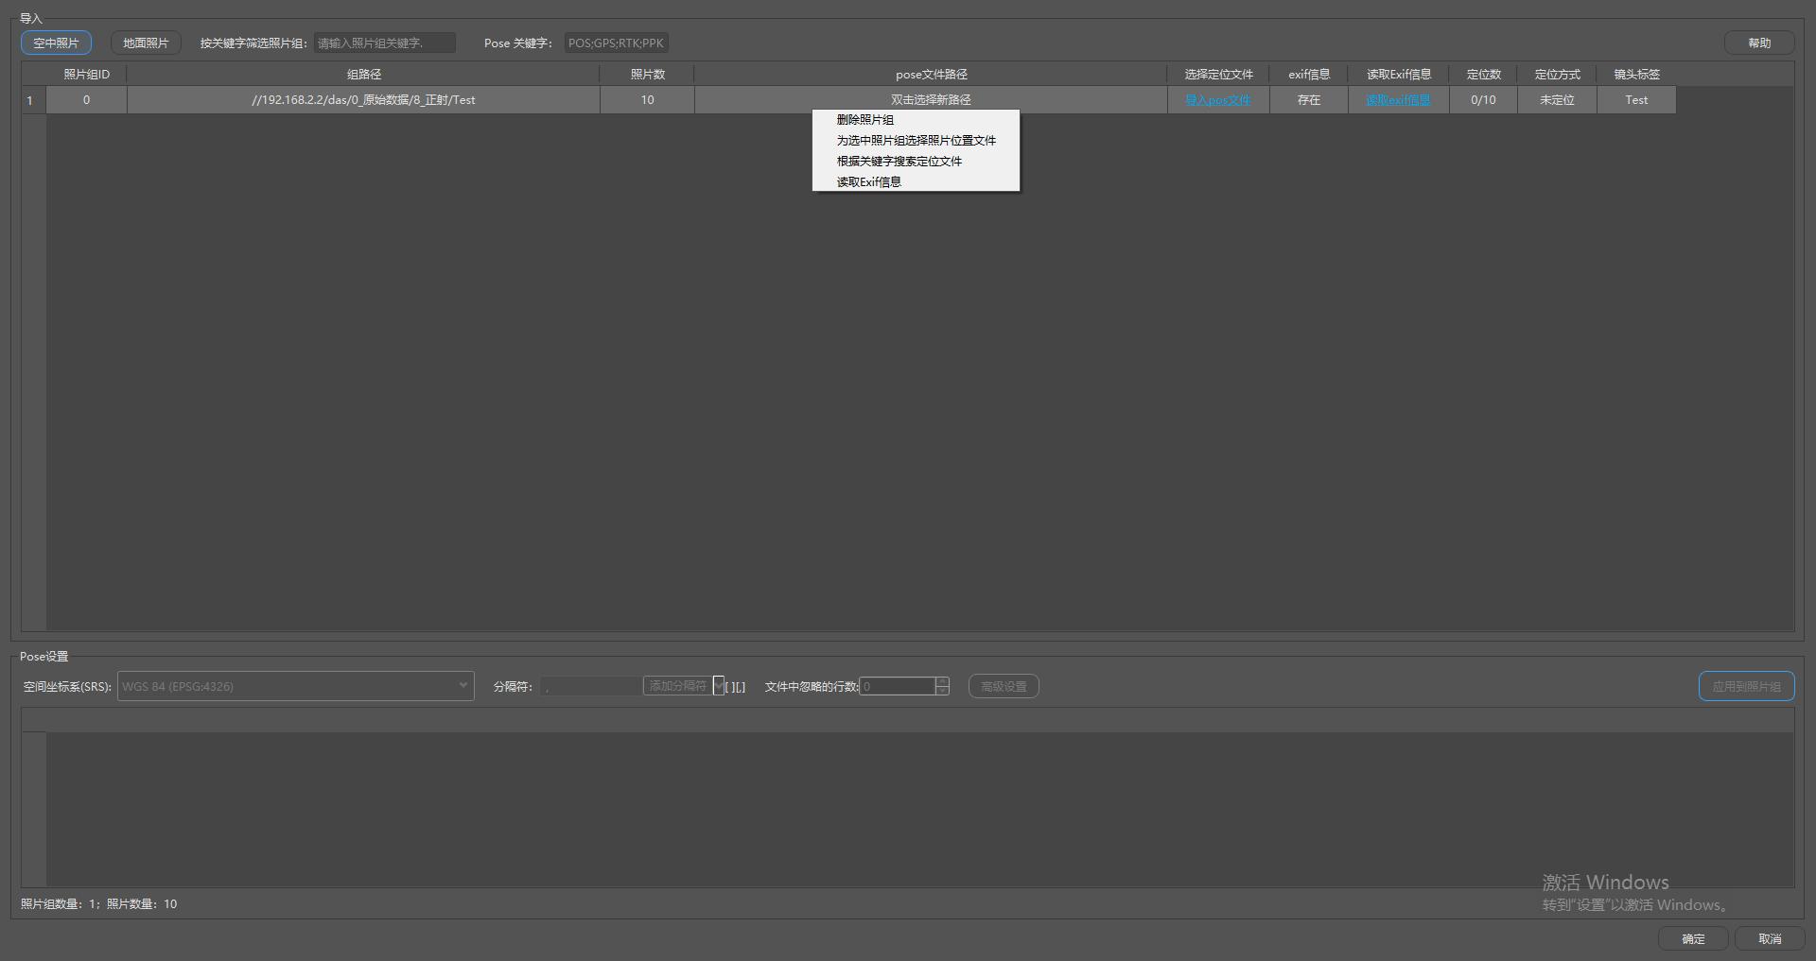Select the 照片数 column header

tap(647, 75)
